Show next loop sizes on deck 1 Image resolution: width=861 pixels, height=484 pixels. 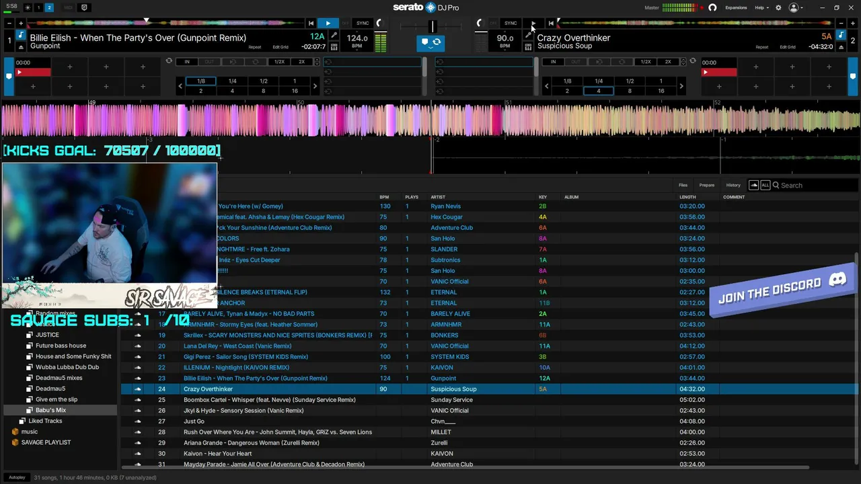314,86
